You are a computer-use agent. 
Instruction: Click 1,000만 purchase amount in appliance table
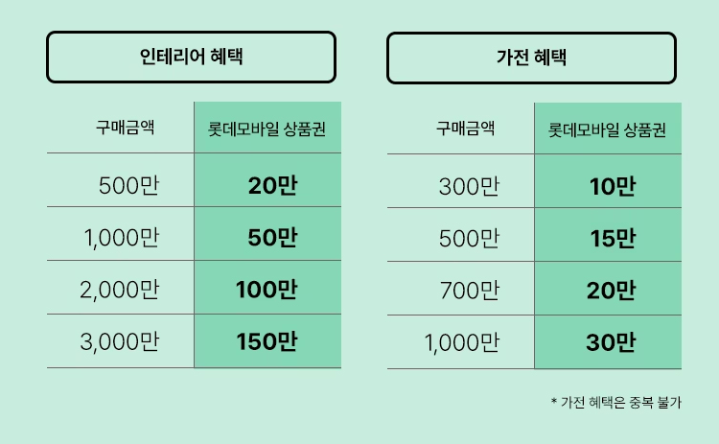pos(461,342)
